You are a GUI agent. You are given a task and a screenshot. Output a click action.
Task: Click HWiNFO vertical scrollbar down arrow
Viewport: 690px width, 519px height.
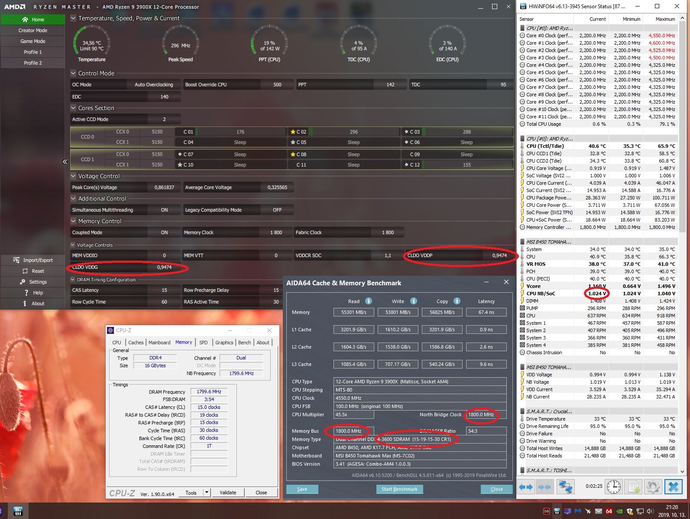click(682, 471)
